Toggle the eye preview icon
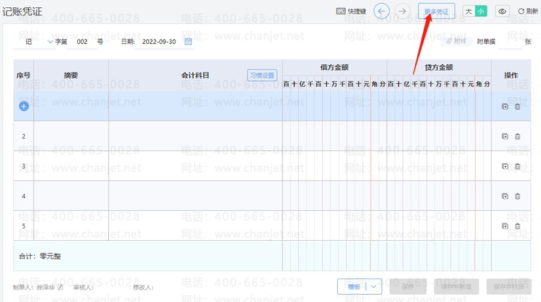541x302 pixels. [502, 11]
